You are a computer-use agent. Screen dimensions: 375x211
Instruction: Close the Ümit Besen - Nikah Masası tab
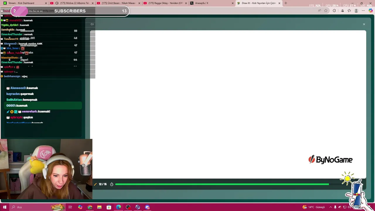(x=139, y=3)
